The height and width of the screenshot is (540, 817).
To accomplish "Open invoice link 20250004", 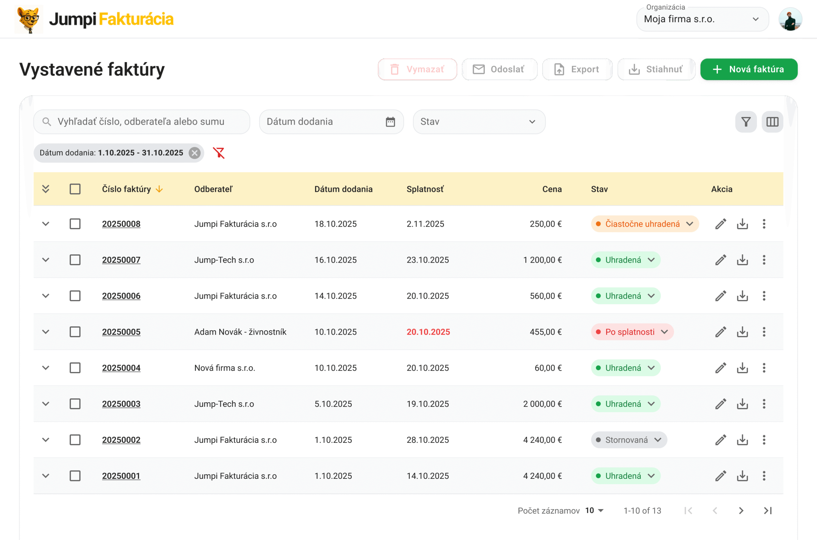I will 121,368.
